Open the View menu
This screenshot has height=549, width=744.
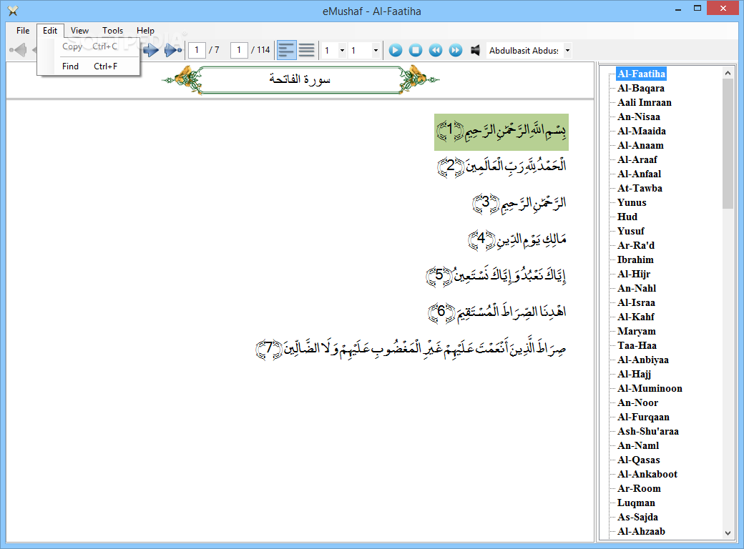click(x=79, y=30)
